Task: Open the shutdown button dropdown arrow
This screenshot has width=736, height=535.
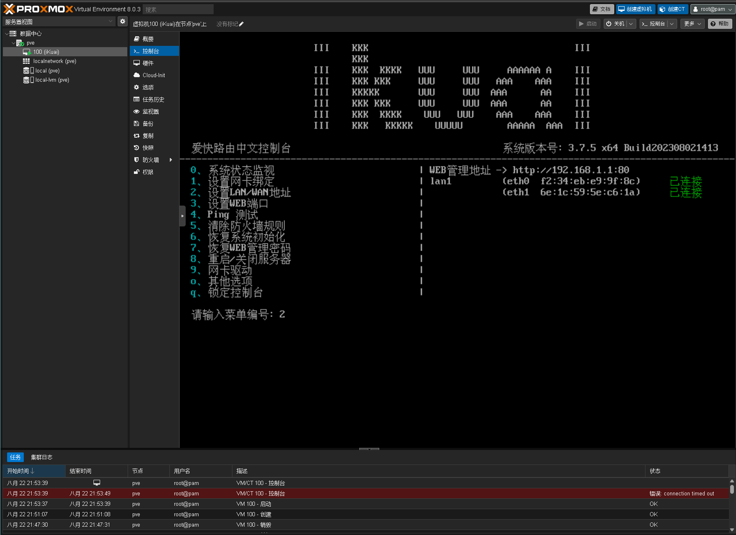Action: coord(631,24)
